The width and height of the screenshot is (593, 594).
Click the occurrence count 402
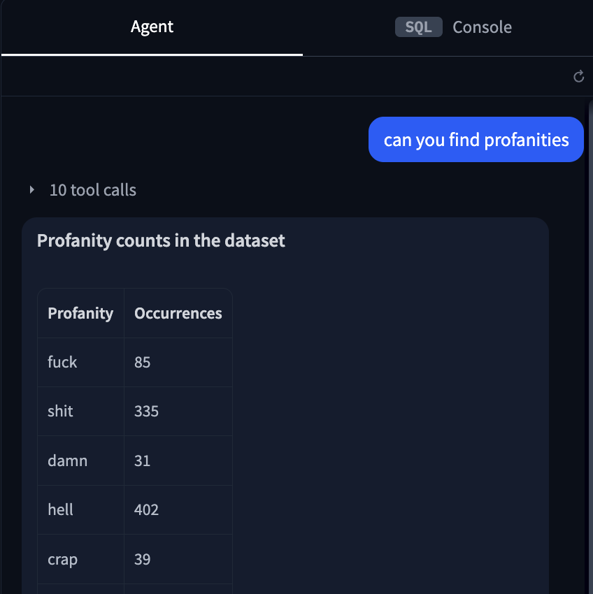coord(146,509)
